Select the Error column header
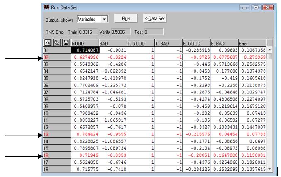Screen dimensions: 281x177 point(252,43)
